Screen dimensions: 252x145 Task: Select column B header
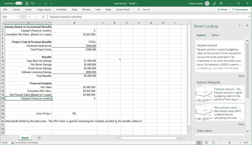tap(74, 23)
